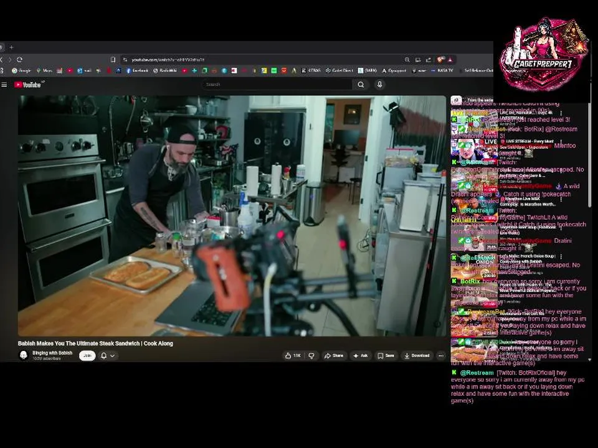This screenshot has height=448, width=598.
Task: Open the YouTube guide hamburger menu
Action: [x=4, y=85]
